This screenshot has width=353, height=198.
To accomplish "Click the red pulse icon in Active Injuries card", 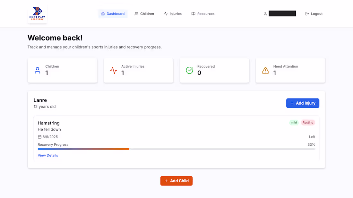I will 114,70.
